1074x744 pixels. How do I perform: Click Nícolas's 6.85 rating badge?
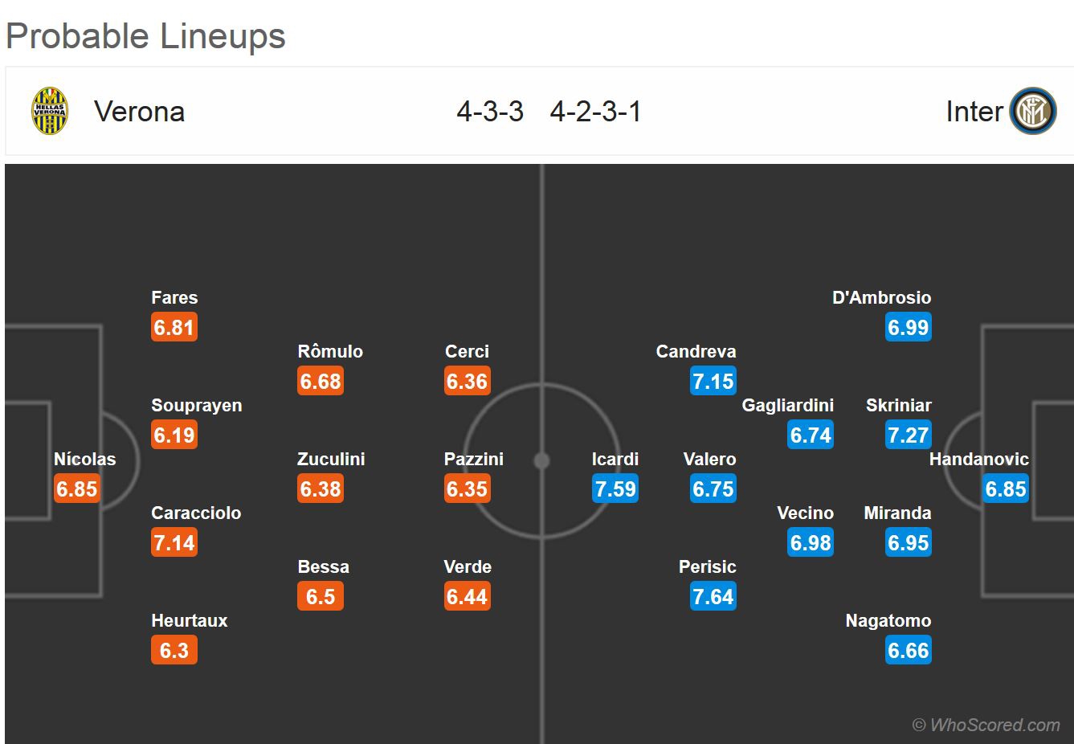(77, 489)
